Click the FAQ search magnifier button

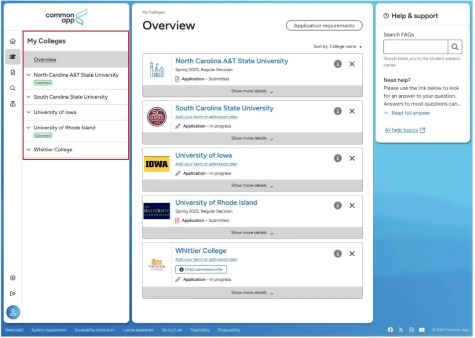click(455, 47)
